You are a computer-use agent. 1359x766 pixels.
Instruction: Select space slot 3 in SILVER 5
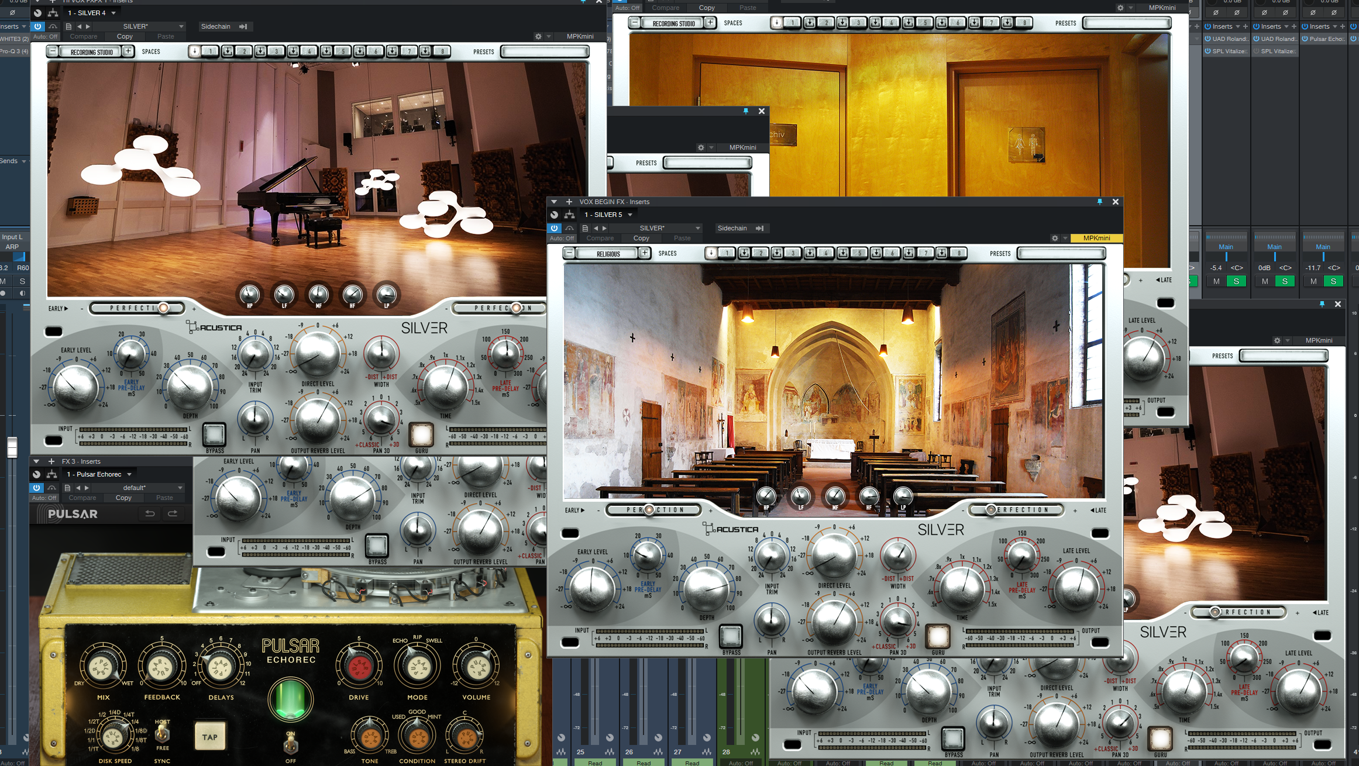tap(792, 253)
